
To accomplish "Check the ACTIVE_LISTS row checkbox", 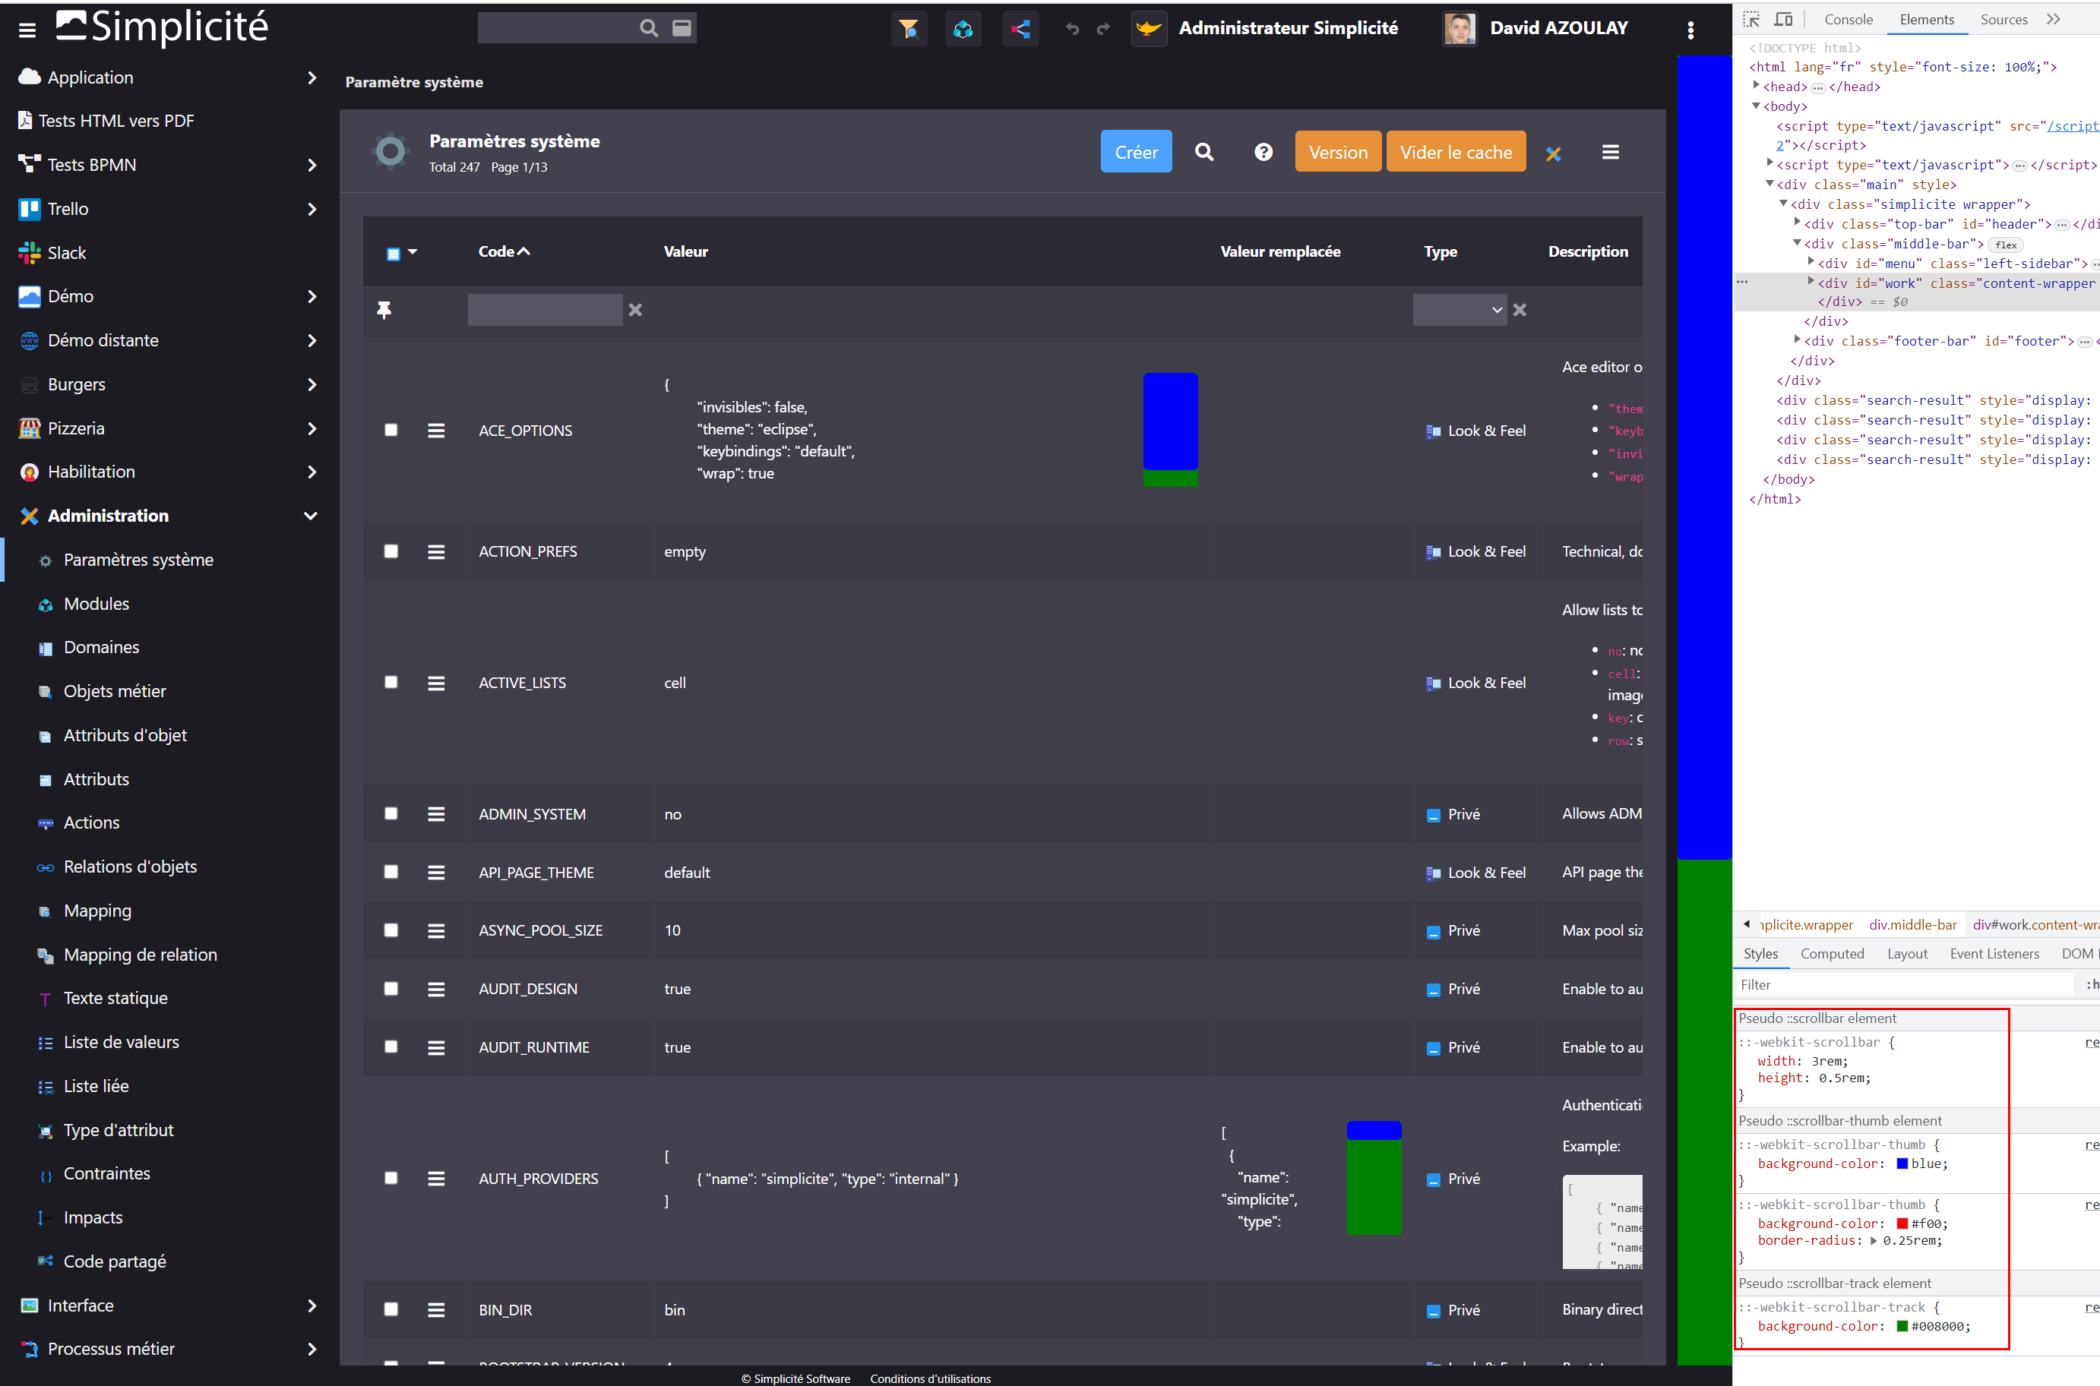I will (x=391, y=681).
